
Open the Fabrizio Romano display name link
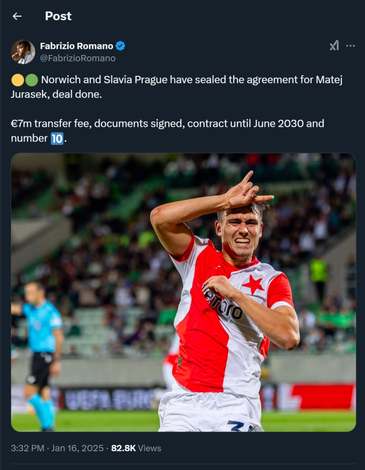[77, 46]
